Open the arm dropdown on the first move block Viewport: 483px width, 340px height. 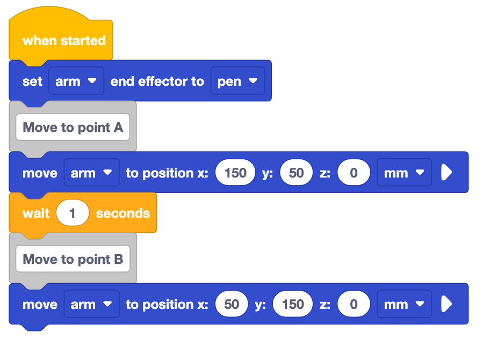click(91, 172)
